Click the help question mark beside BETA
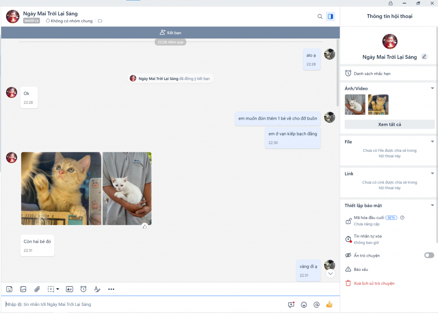Screen dimensions: 438x314 pyautogui.click(x=402, y=218)
